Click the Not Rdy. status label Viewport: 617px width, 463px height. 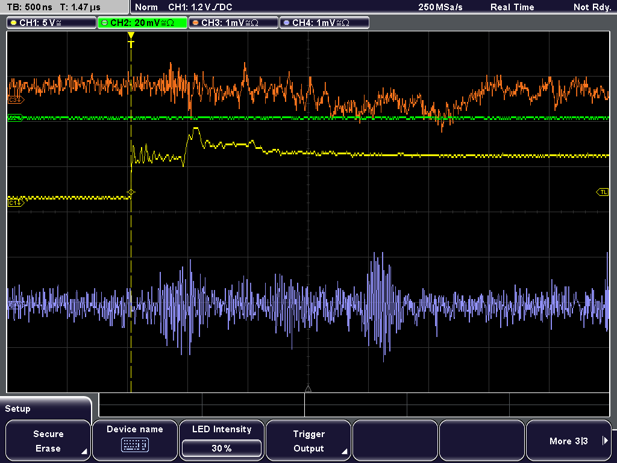(592, 7)
